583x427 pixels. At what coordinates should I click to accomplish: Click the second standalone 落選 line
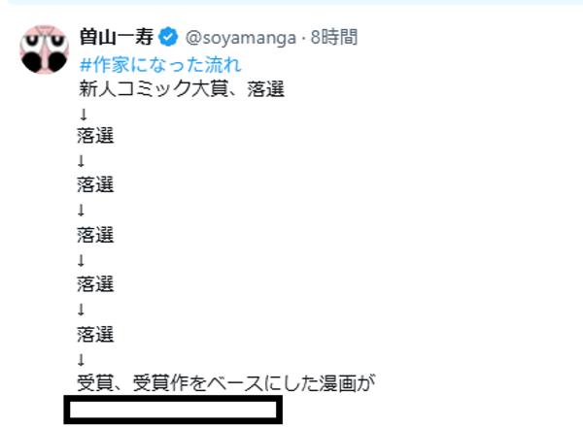tap(95, 185)
